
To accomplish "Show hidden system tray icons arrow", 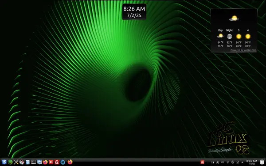I will [242, 162].
